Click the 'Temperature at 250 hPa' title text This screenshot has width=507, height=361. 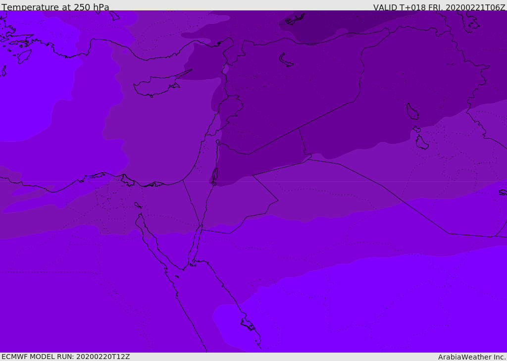[55, 7]
